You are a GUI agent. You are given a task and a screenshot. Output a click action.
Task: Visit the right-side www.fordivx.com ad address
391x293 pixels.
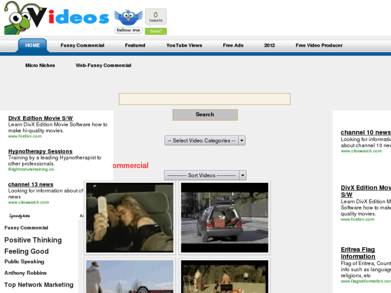point(358,219)
